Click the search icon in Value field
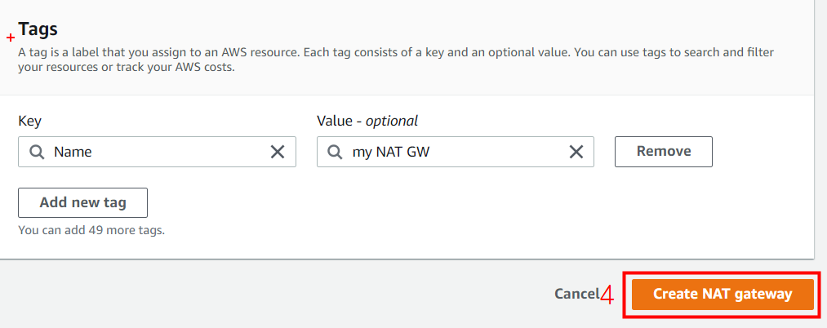Image resolution: width=827 pixels, height=328 pixels. coord(334,152)
